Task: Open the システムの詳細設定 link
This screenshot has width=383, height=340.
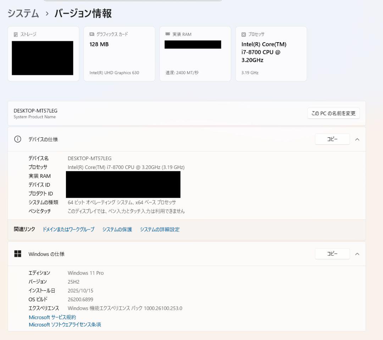Action: (x=160, y=229)
